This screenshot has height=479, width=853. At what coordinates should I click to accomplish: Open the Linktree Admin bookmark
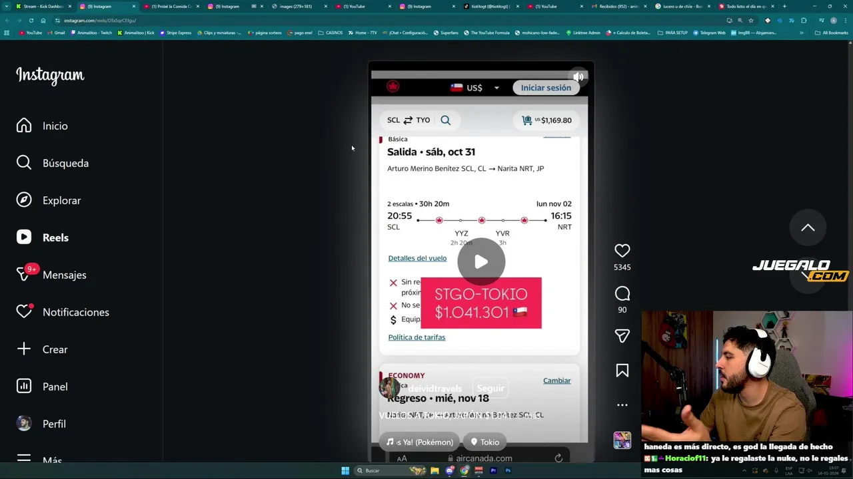pos(583,33)
